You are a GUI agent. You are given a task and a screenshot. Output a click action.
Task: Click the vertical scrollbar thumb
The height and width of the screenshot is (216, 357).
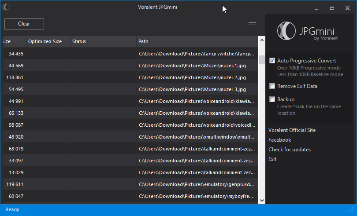[x=262, y=60]
